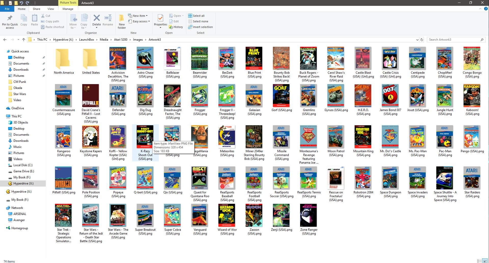Navigate to LaunchBox in breadcrumb

[x=86, y=40]
